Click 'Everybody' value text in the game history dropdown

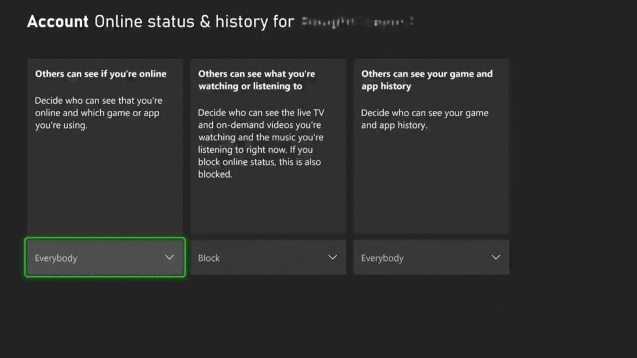click(x=382, y=258)
